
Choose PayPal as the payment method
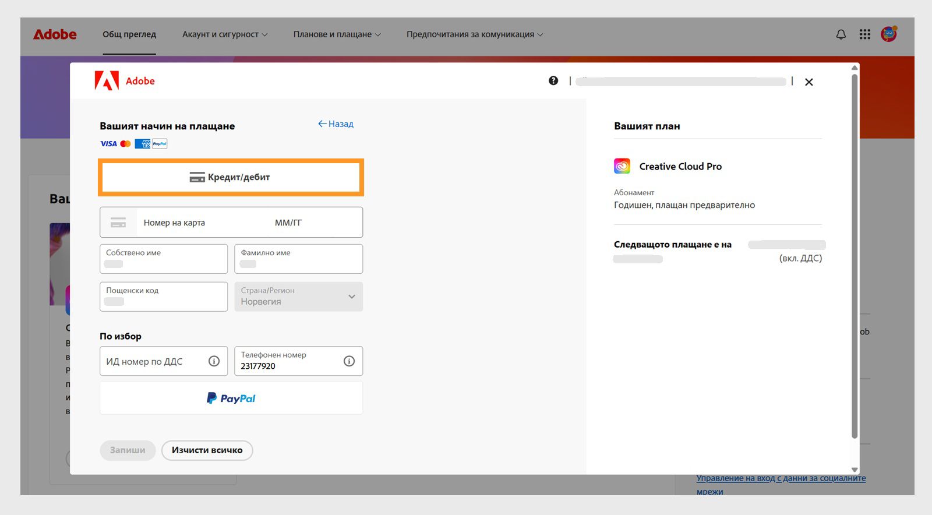coord(231,398)
